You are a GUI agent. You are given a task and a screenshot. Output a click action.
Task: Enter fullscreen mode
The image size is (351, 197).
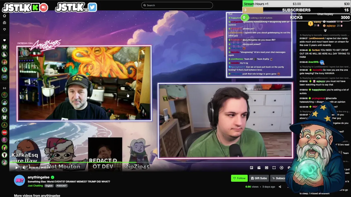coord(274,168)
